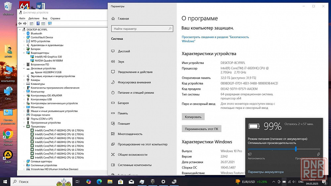The height and width of the screenshot is (186, 331).
Task: Select Порты (COM и LPT) node
Action: point(42,119)
